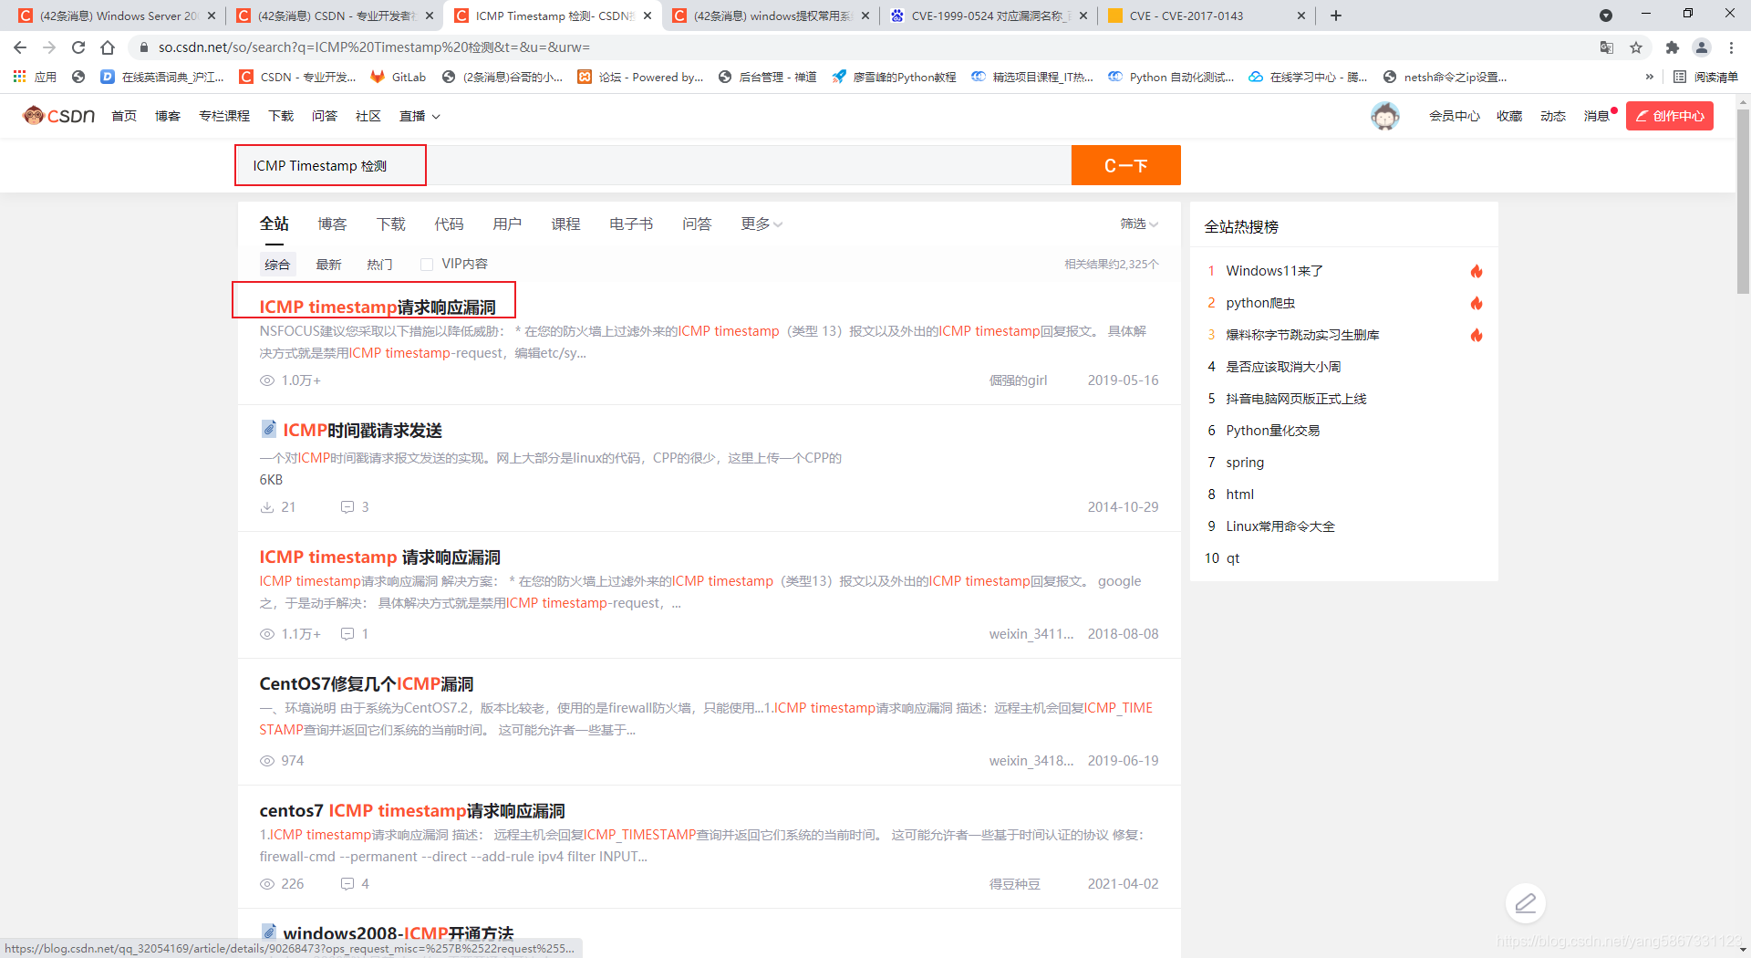The width and height of the screenshot is (1751, 958).
Task: Reload the page with refresh icon
Action: tap(78, 47)
